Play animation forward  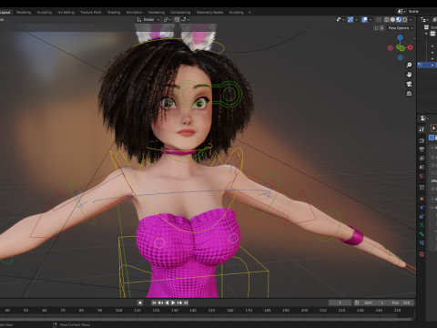173,302
